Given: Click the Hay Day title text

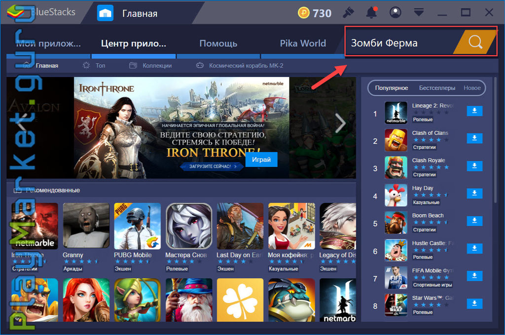Looking at the screenshot, I should [423, 188].
